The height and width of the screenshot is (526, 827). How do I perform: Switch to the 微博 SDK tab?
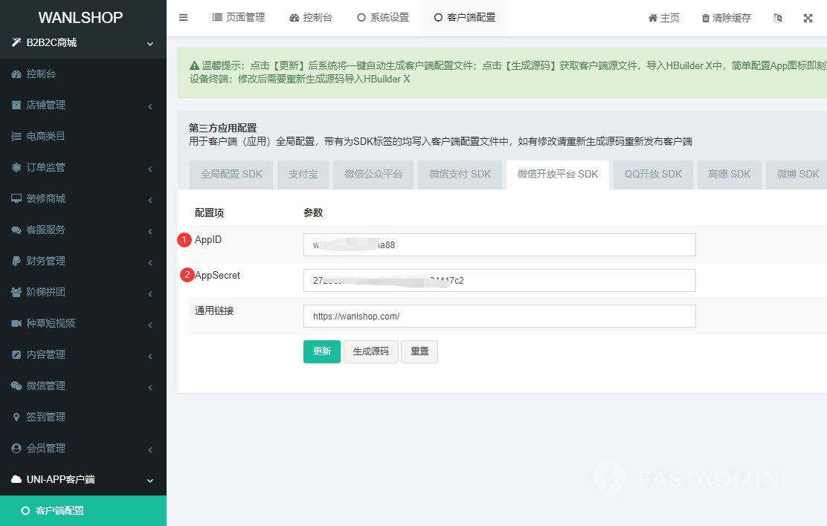click(x=797, y=174)
